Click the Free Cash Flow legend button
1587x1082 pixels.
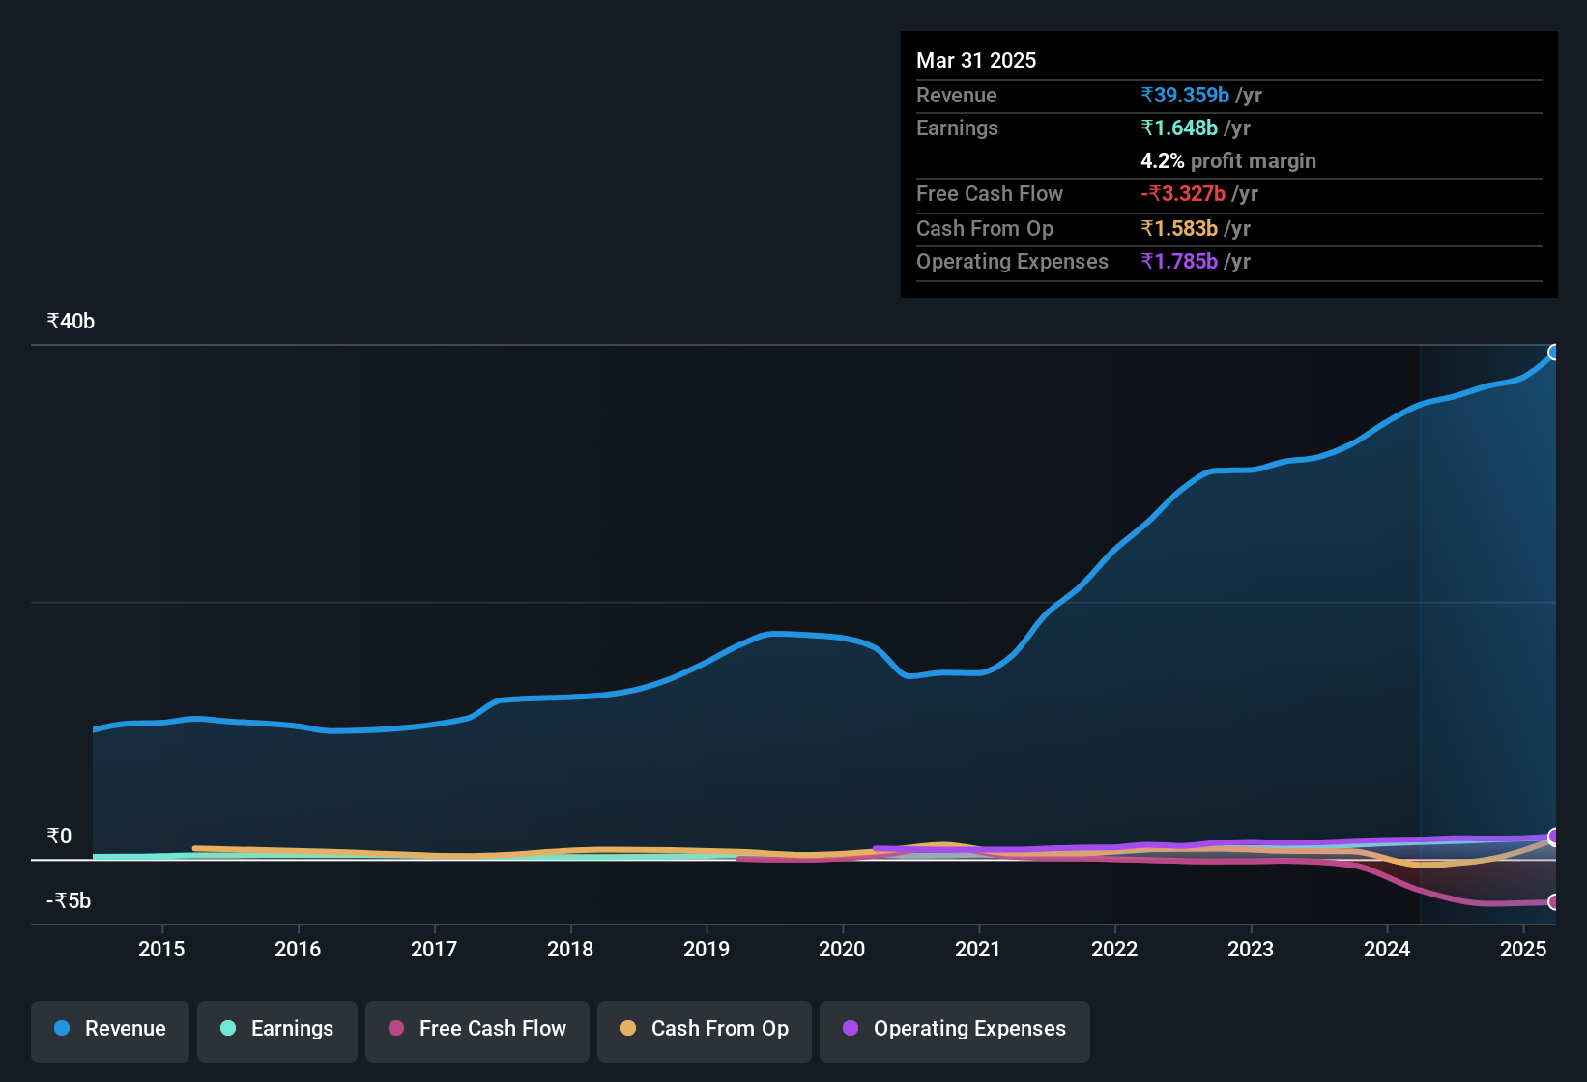(476, 1029)
